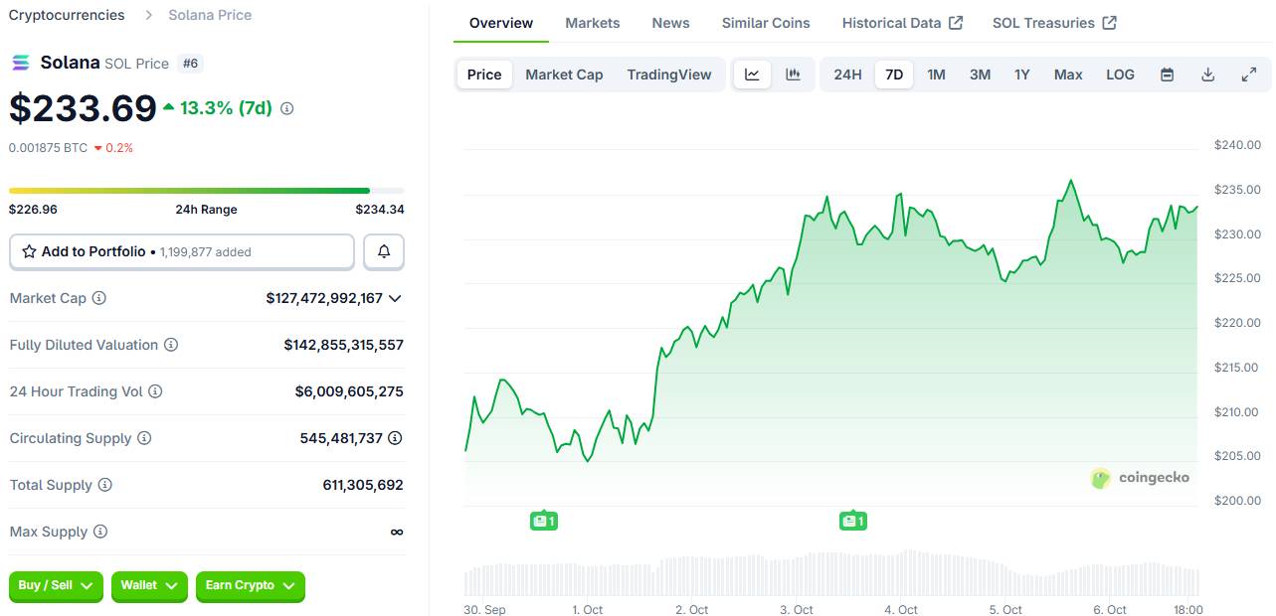
Task: Switch to the line chart view icon
Action: click(x=752, y=75)
